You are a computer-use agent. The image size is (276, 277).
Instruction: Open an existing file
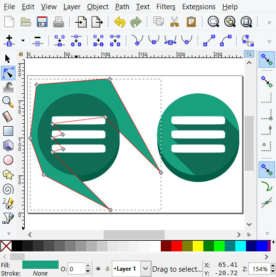pos(26,22)
